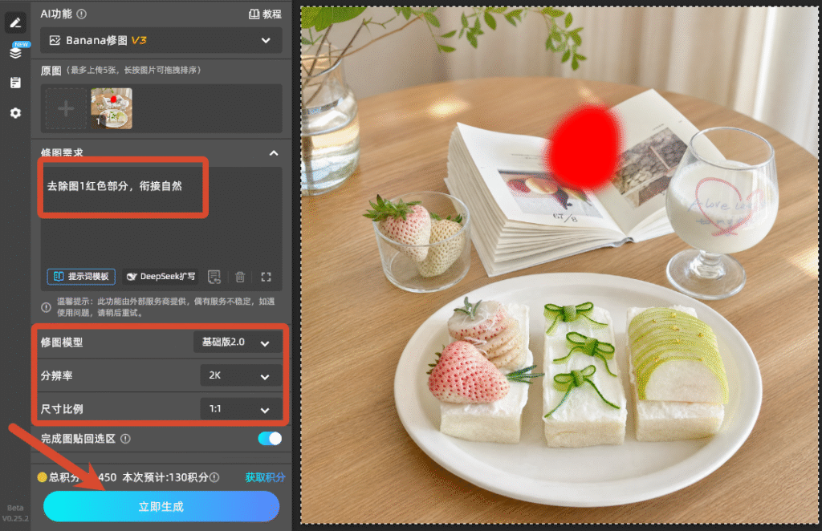The image size is (822, 531).
Task: Click the 修图模型 label text
Action: pos(62,343)
